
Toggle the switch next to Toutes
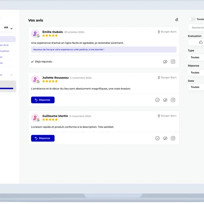point(192,19)
